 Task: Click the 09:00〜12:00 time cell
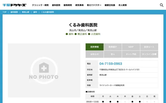(92, 102)
